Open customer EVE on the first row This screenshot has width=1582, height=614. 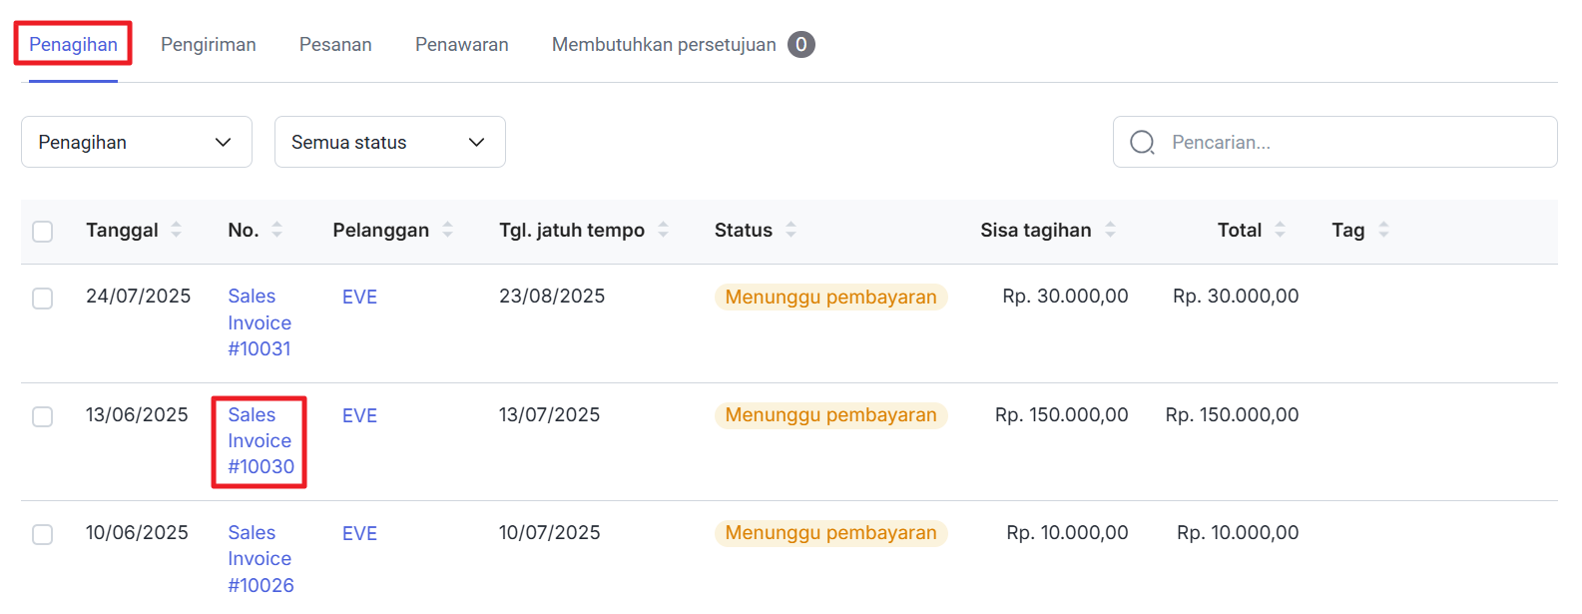(359, 298)
